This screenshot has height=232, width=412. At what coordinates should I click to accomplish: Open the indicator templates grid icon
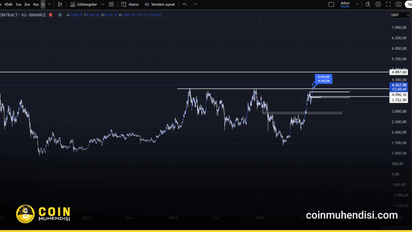point(111,4)
